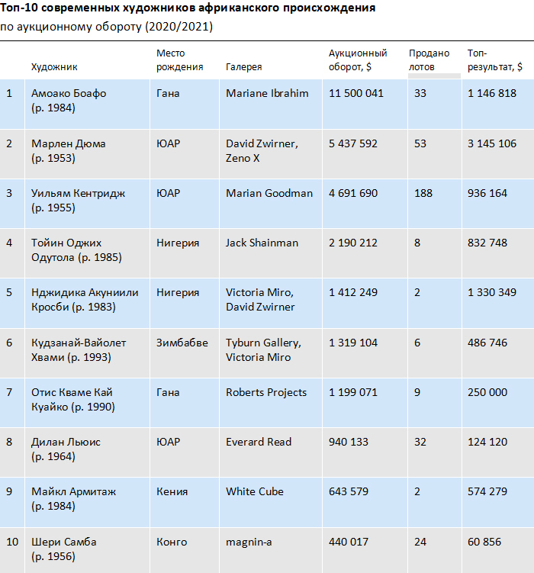This screenshot has width=534, height=573.
Task: Click gallery cell 'David Zwirner, Zeno X'
Action: tap(262, 150)
